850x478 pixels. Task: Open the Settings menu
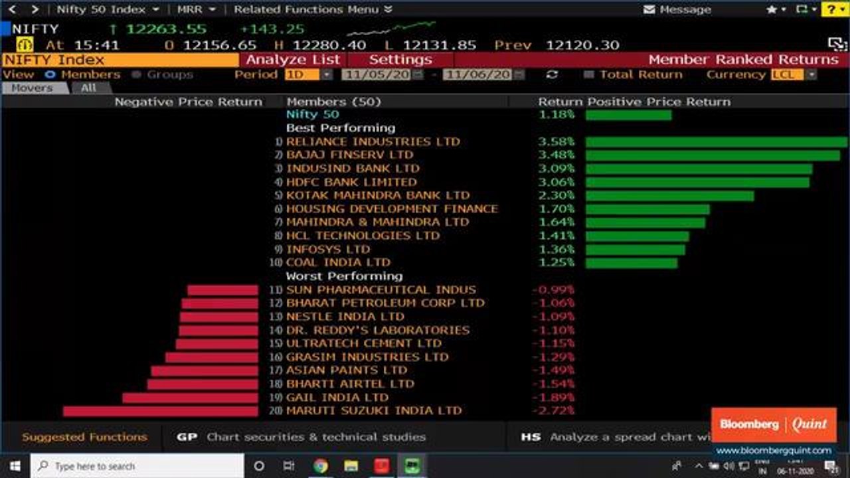(x=400, y=59)
